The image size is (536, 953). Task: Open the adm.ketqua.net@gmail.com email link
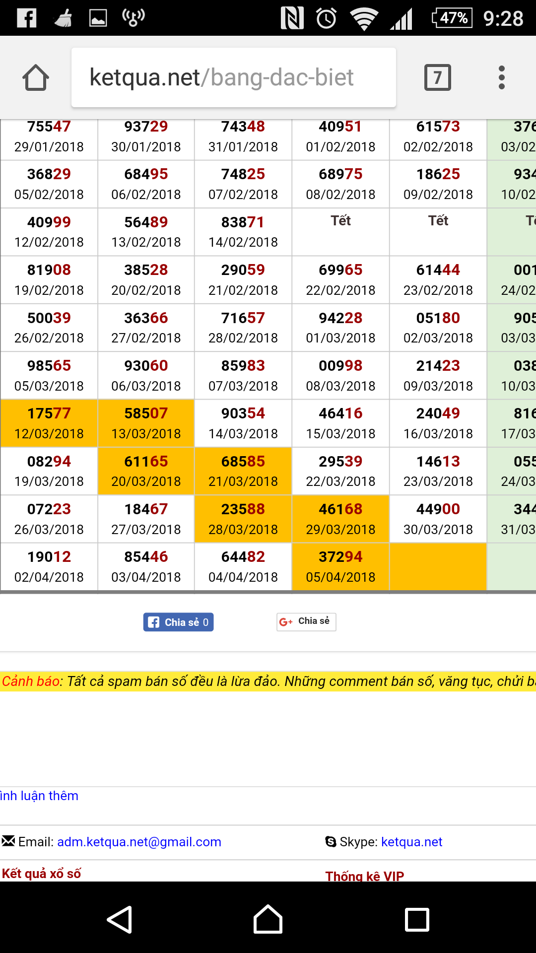pyautogui.click(x=139, y=842)
